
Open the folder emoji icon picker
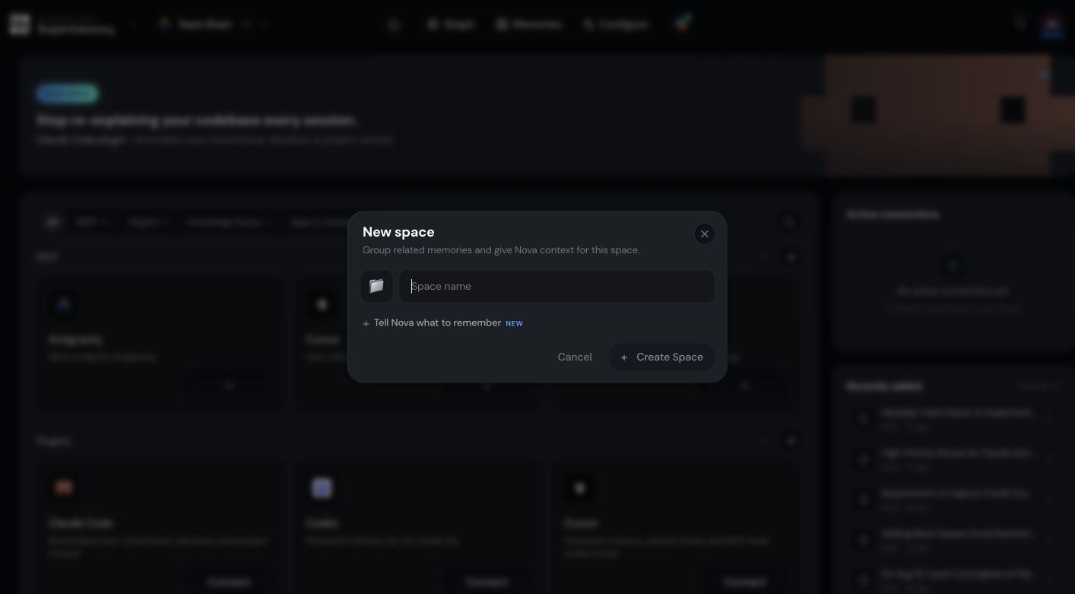376,286
